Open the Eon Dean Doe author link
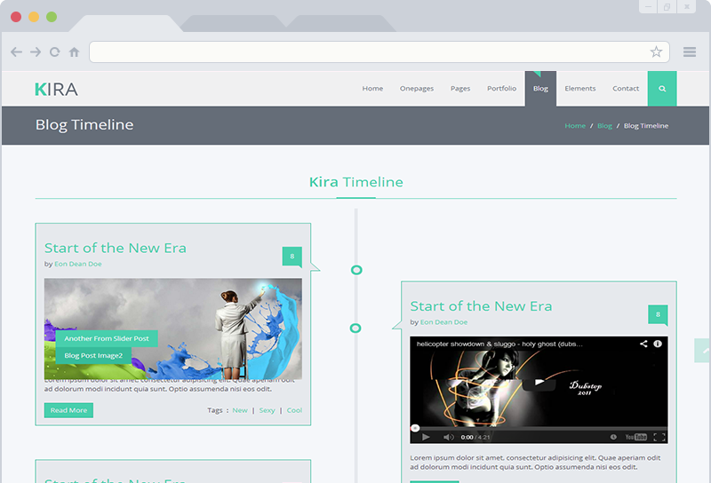The height and width of the screenshot is (483, 711). click(x=78, y=264)
